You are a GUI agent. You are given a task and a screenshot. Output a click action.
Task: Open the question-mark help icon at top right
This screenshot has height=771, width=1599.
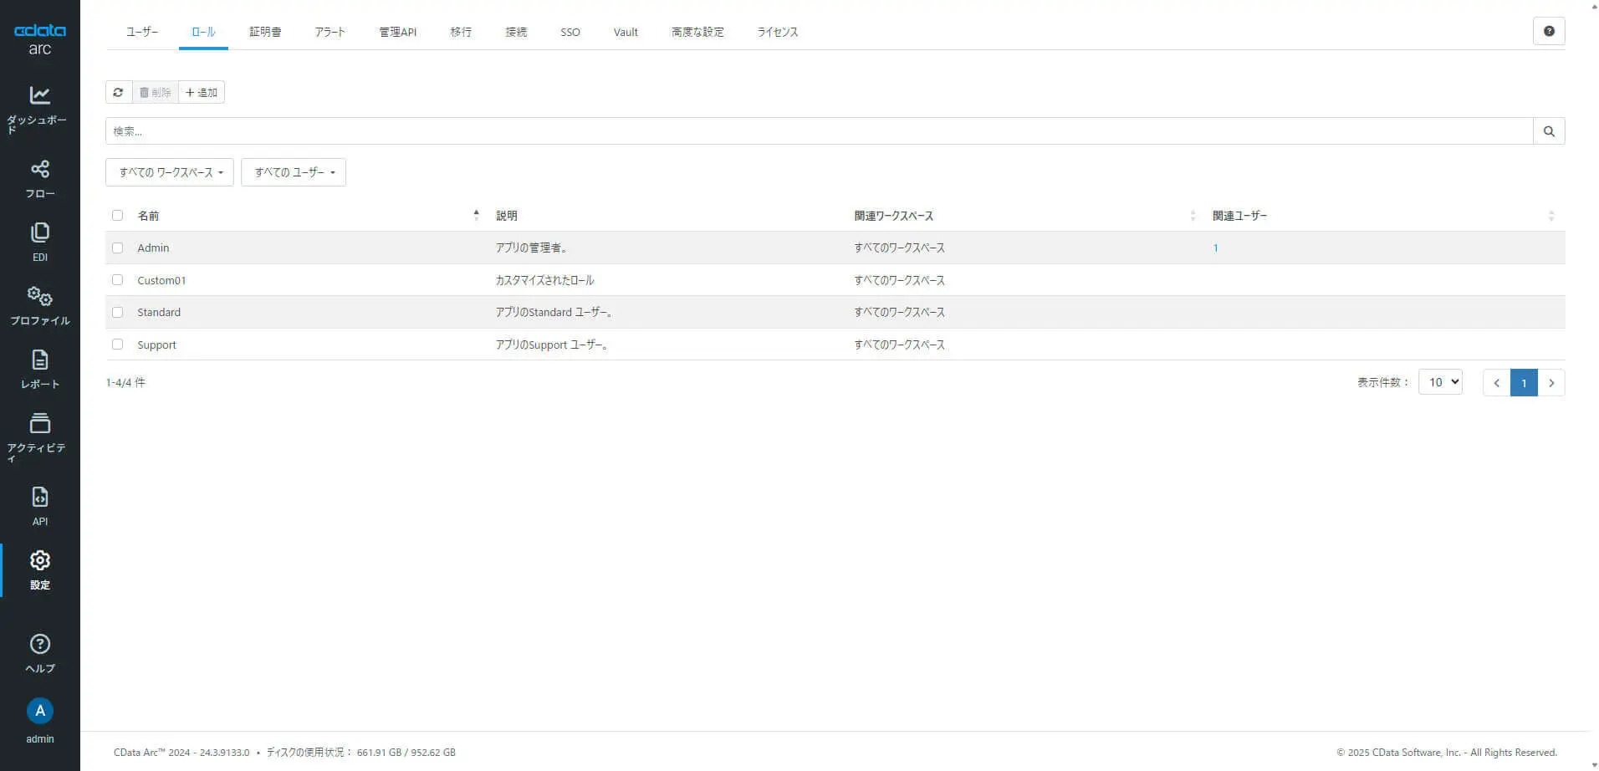(1549, 31)
